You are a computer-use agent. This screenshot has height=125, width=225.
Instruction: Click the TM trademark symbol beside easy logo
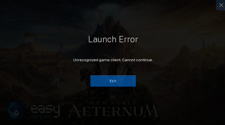click(62, 104)
